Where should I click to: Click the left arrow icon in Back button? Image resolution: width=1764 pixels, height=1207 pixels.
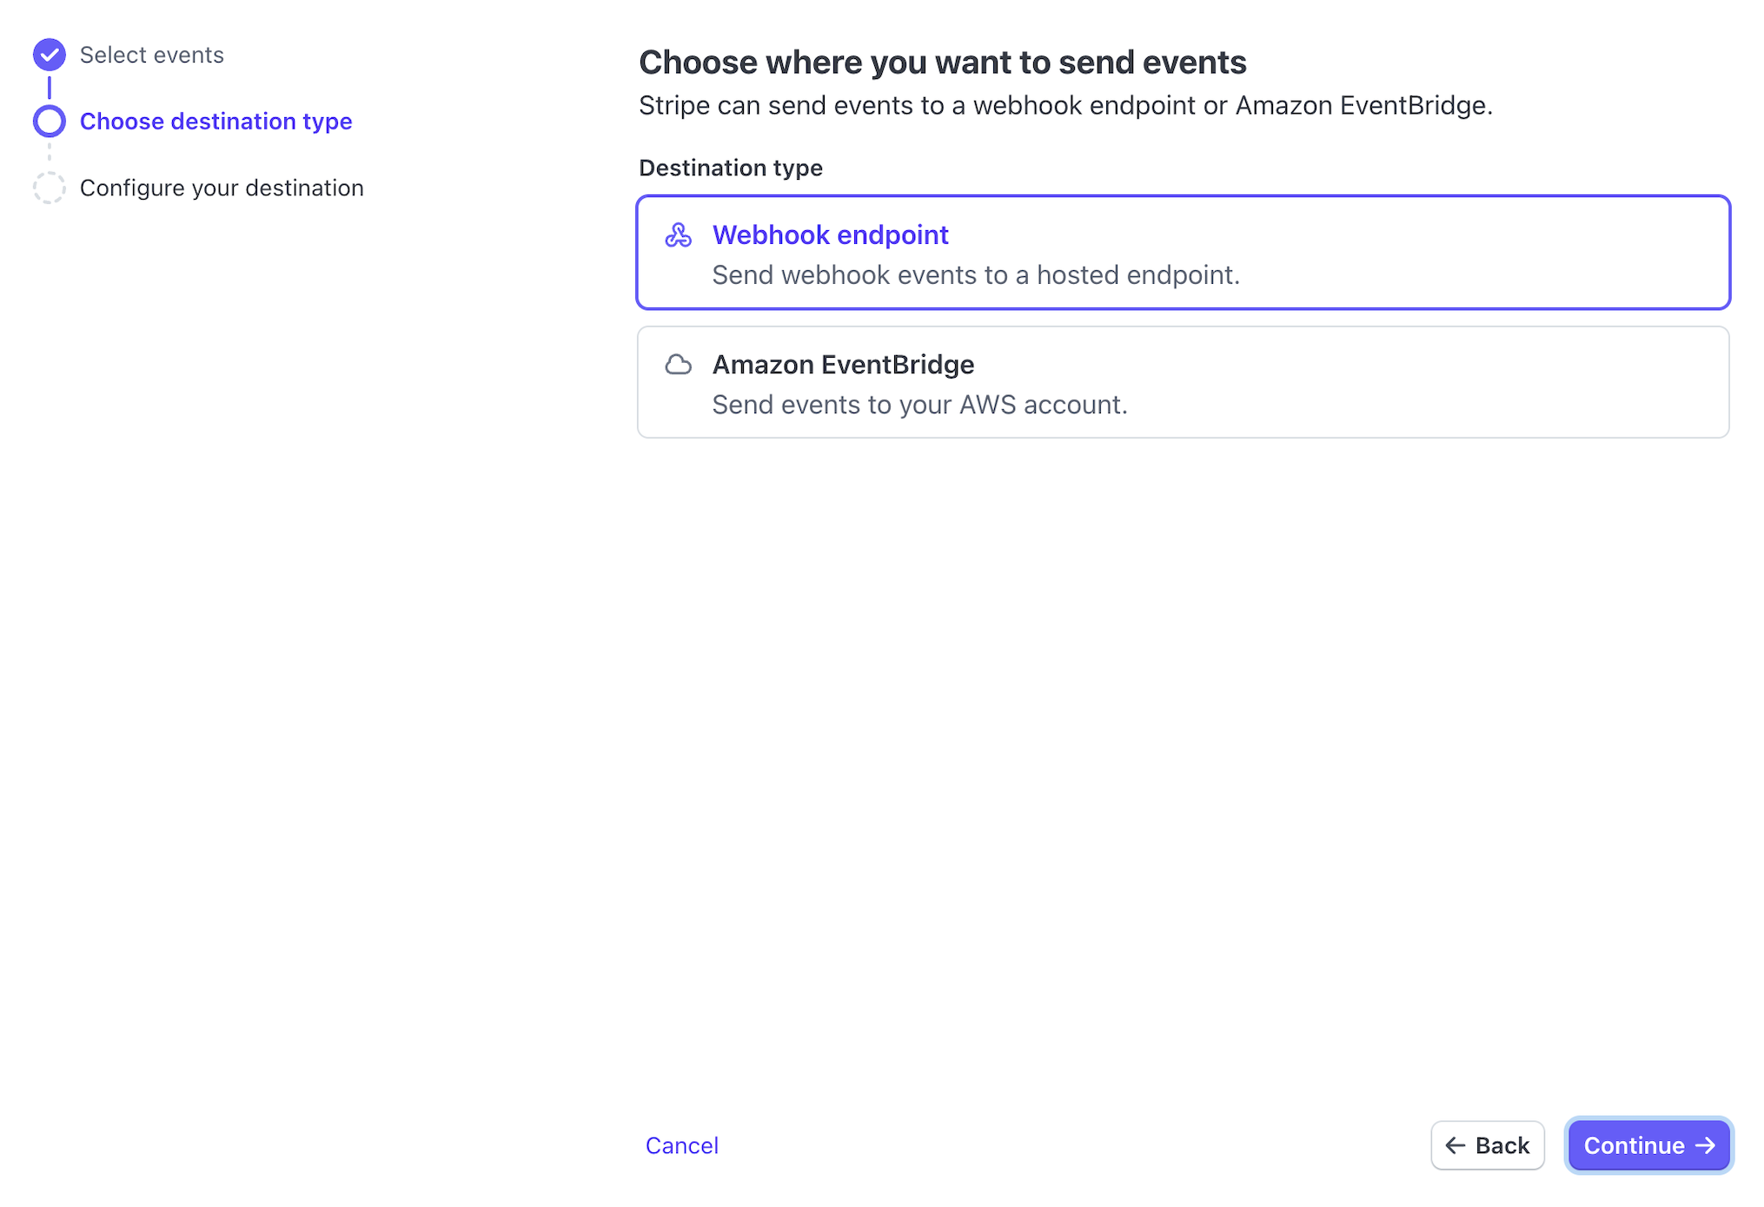click(1455, 1145)
